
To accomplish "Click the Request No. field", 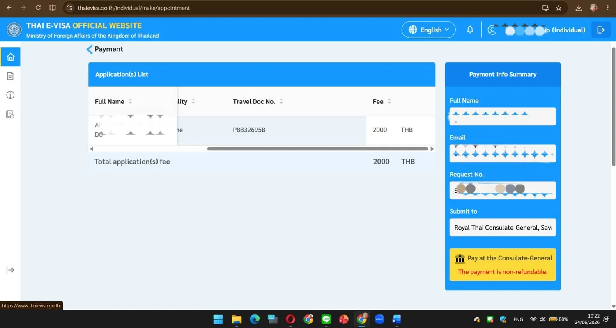I will tap(503, 190).
